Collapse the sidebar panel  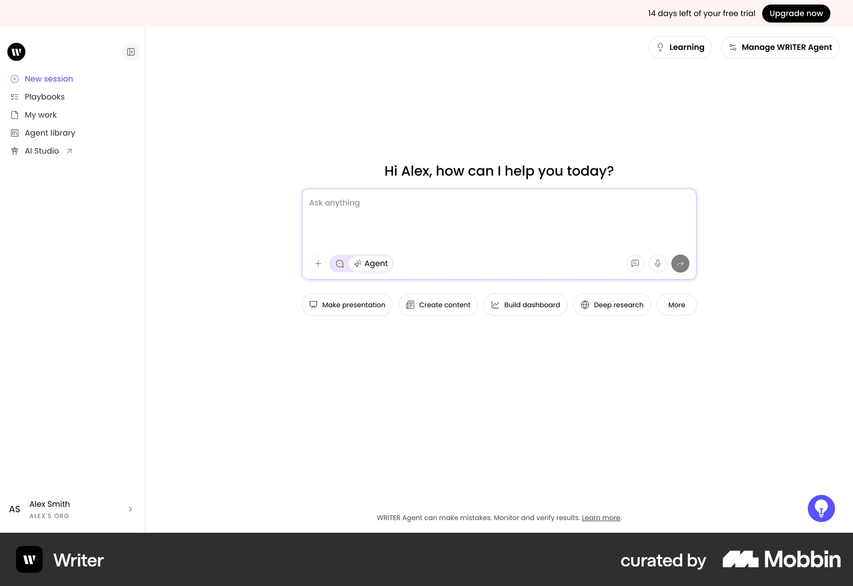[x=130, y=52]
